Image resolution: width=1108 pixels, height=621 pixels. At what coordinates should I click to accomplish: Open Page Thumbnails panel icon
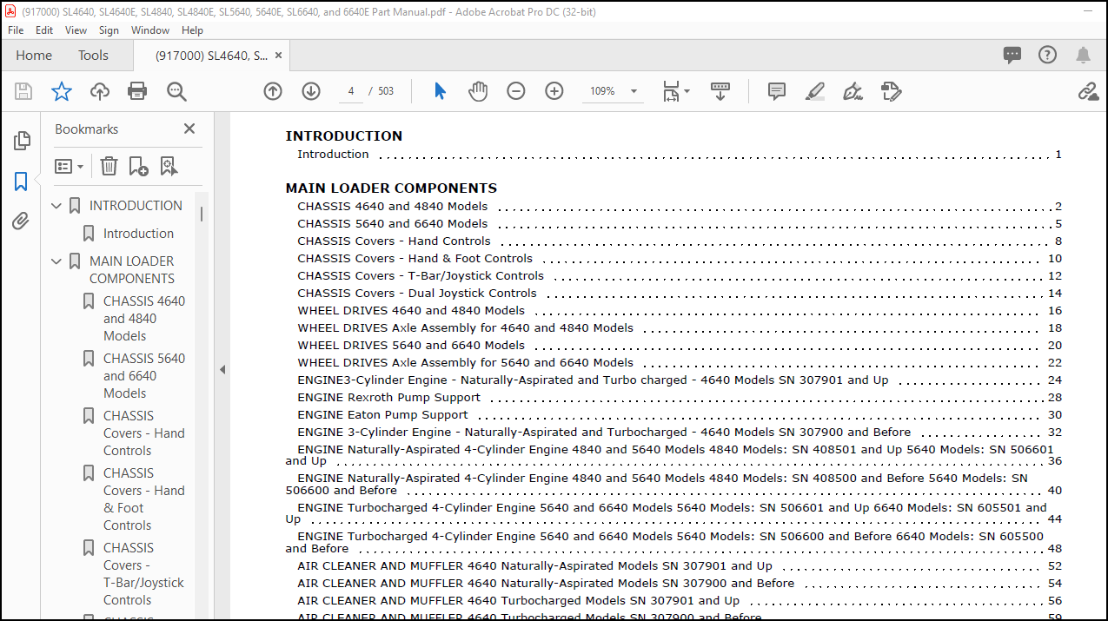coord(22,141)
